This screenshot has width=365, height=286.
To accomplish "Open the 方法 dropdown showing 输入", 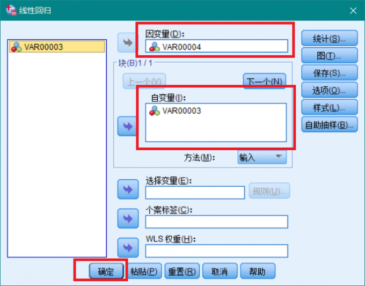I will click(262, 158).
